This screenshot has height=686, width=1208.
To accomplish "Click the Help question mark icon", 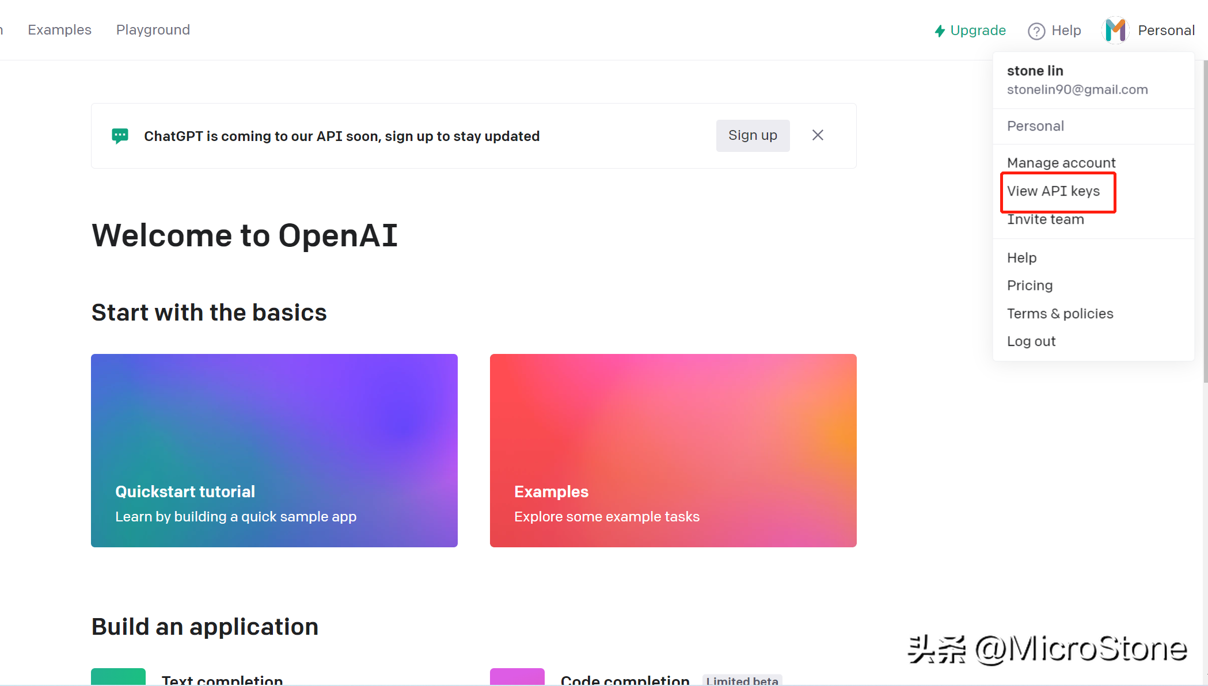I will pos(1036,31).
